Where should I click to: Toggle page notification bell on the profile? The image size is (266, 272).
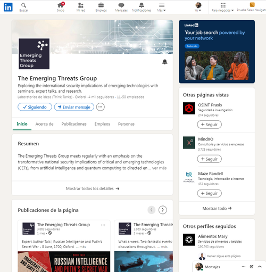pyautogui.click(x=165, y=62)
